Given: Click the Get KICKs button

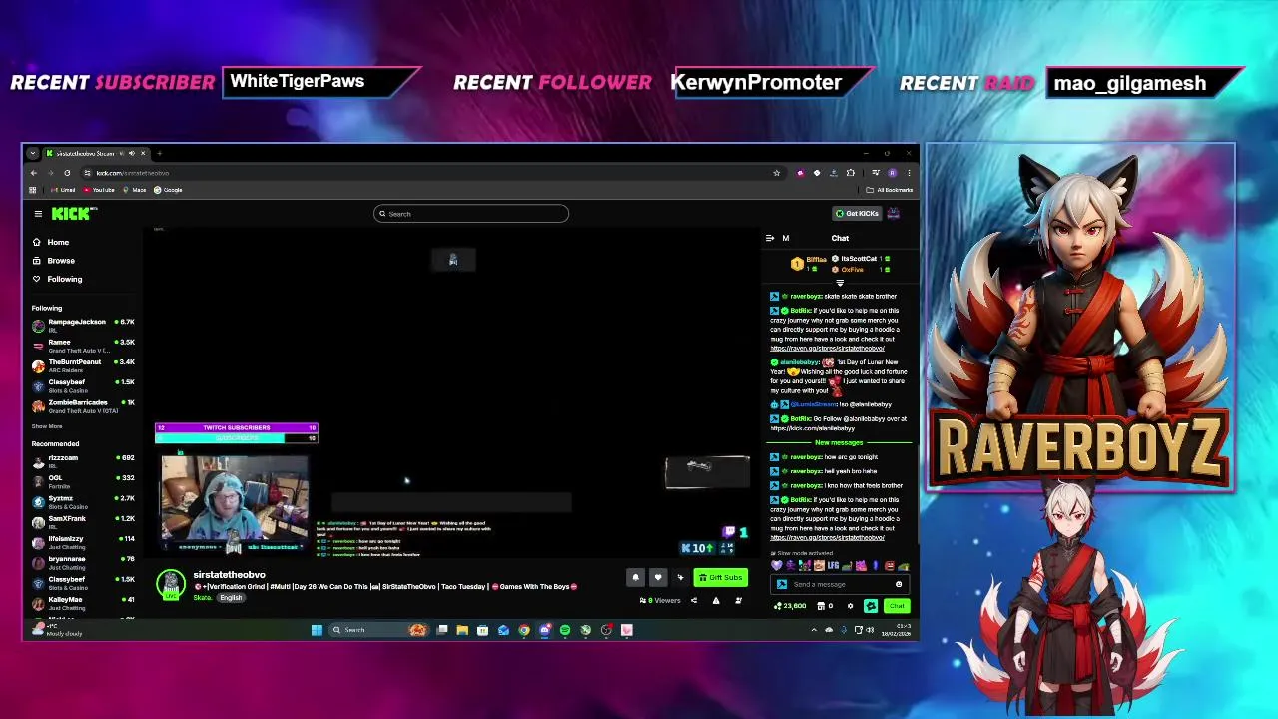Looking at the screenshot, I should 857,213.
